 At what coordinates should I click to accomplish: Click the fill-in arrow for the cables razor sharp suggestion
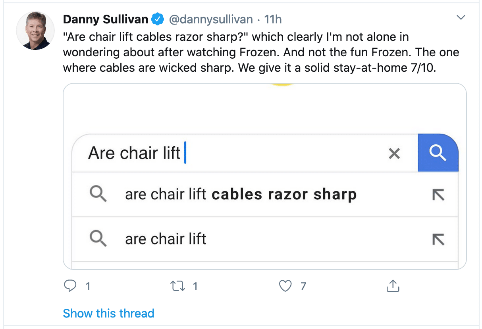438,195
